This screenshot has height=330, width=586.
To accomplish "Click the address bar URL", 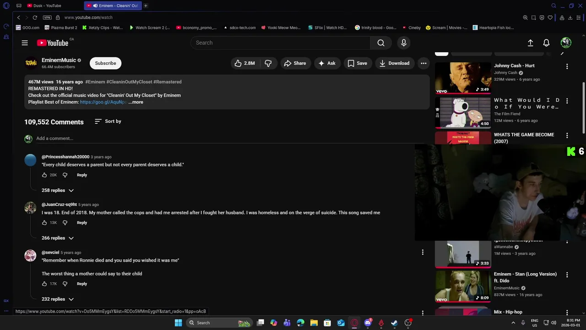I will coord(88,17).
